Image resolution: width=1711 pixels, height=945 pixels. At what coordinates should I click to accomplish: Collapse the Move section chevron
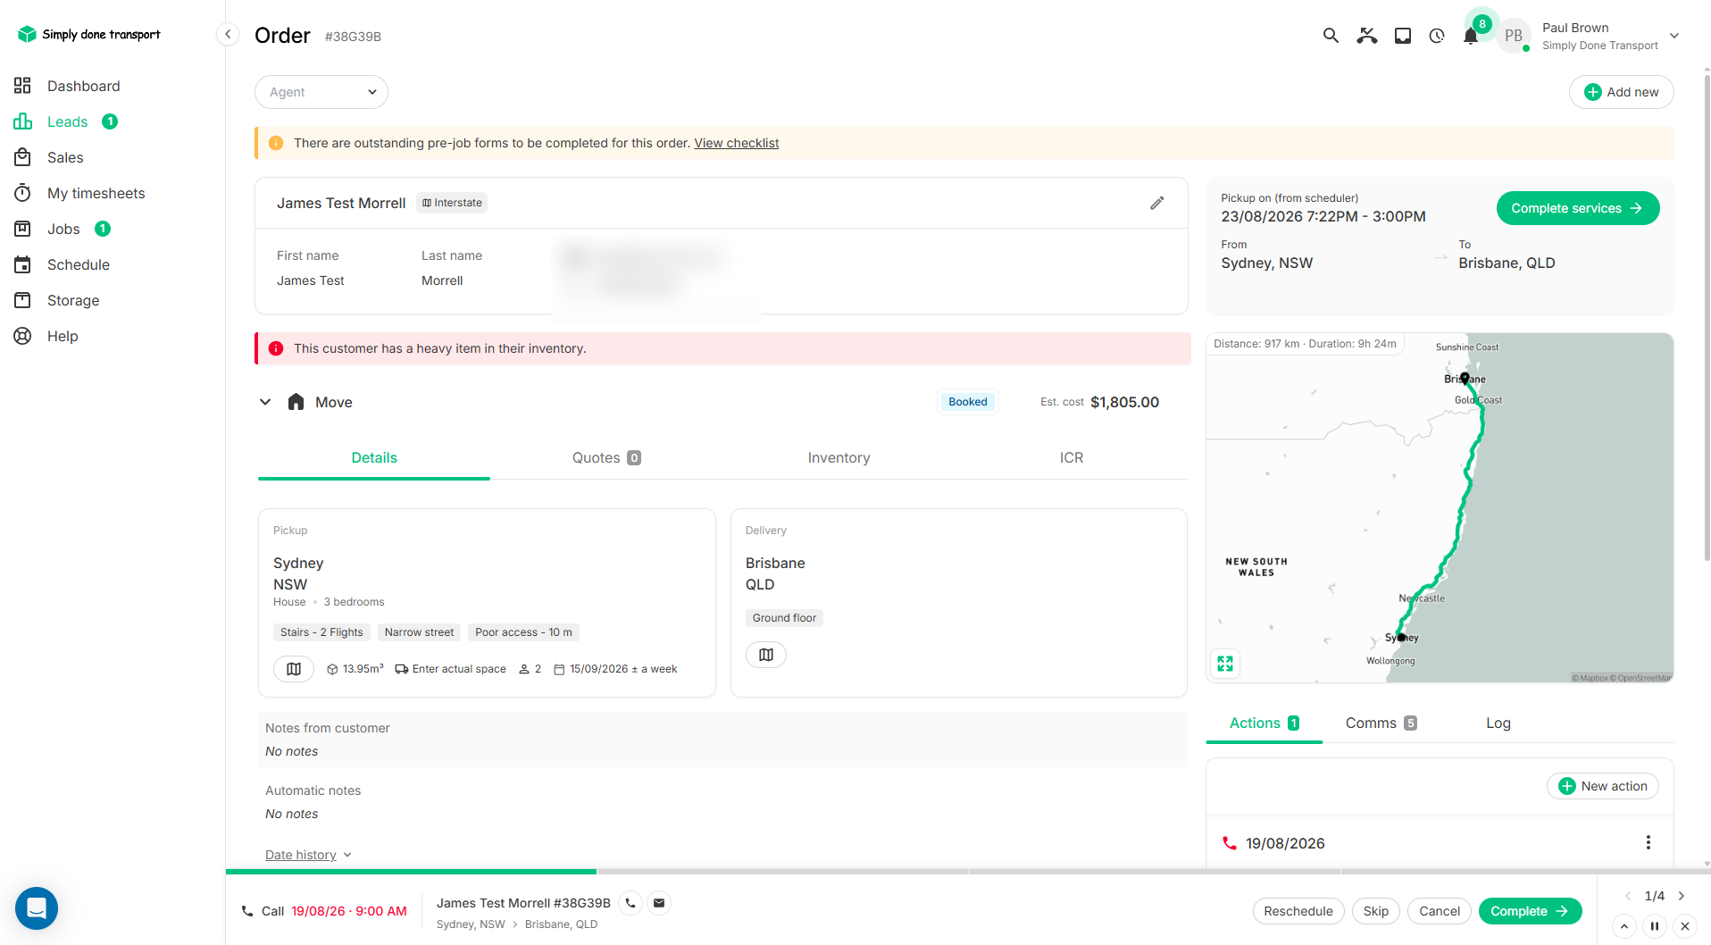click(265, 402)
